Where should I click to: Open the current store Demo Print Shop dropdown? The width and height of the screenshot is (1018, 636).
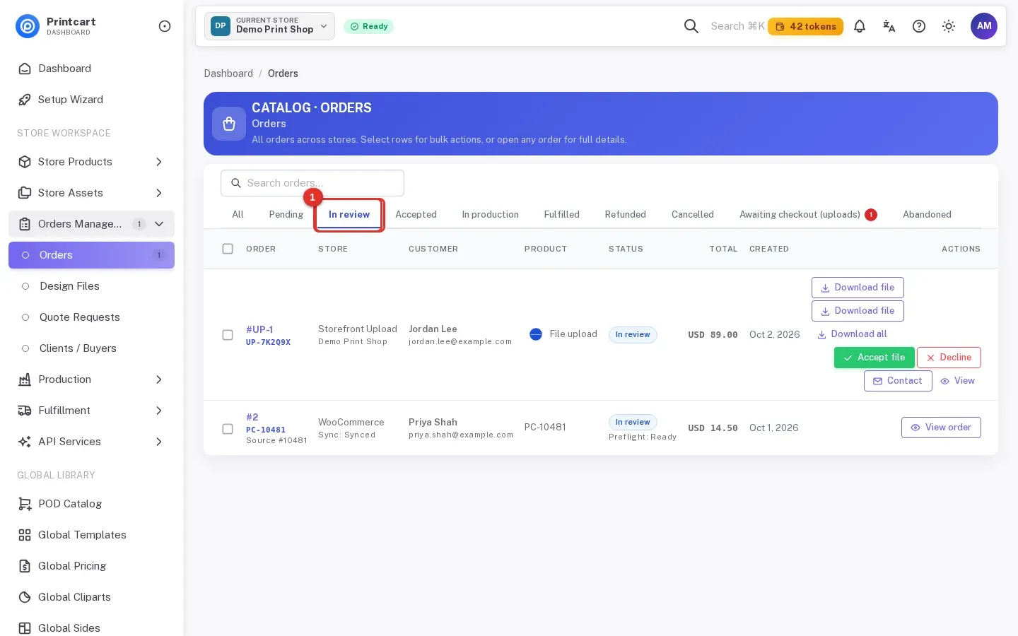pos(269,26)
